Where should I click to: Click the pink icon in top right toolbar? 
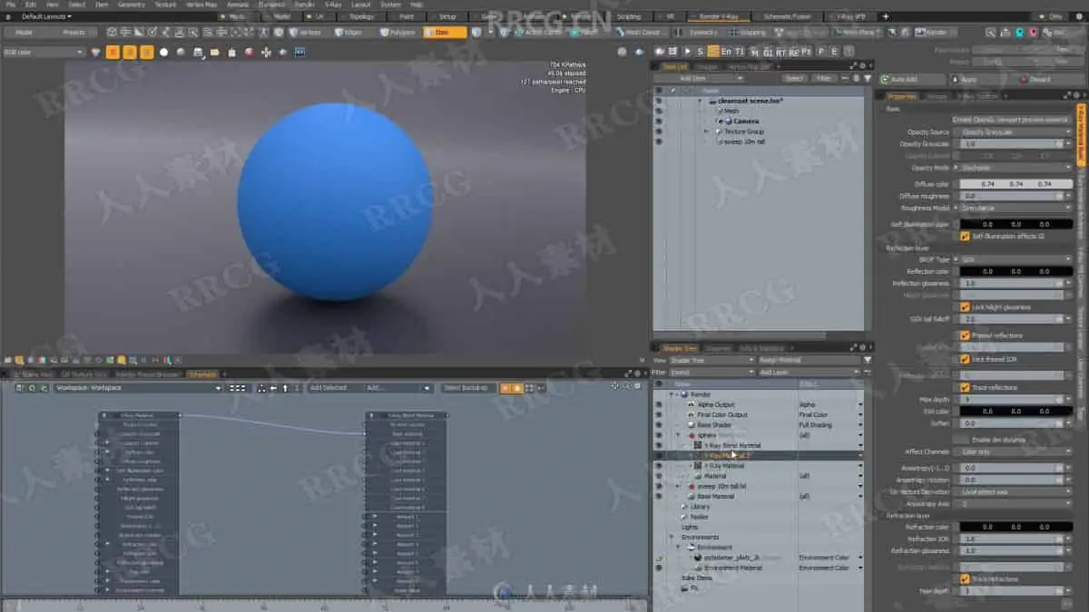click(x=1032, y=32)
